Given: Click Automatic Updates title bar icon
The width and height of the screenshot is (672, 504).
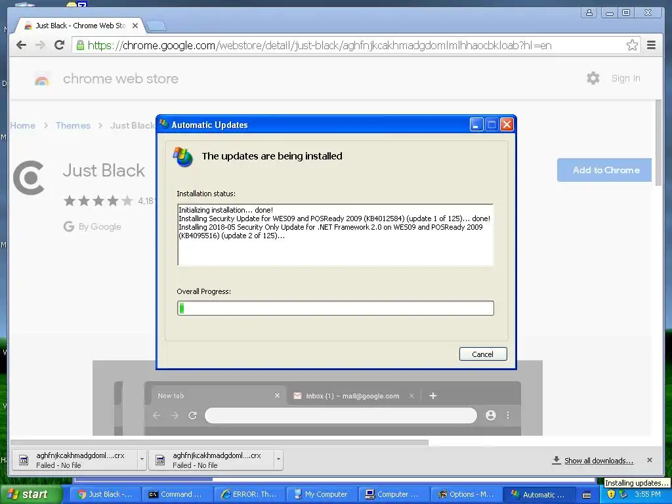Looking at the screenshot, I should tap(164, 124).
